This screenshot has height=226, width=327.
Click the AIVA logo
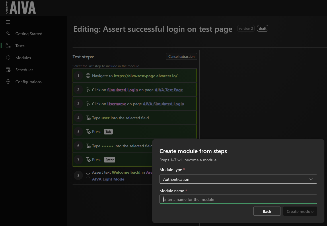click(x=21, y=8)
